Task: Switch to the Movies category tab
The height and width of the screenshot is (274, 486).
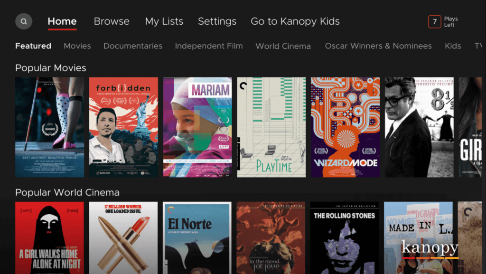Action: (77, 46)
